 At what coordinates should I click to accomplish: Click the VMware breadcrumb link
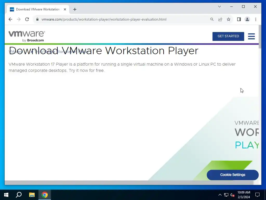(x=15, y=52)
